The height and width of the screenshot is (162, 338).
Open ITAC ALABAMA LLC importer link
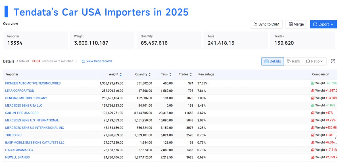(19, 150)
